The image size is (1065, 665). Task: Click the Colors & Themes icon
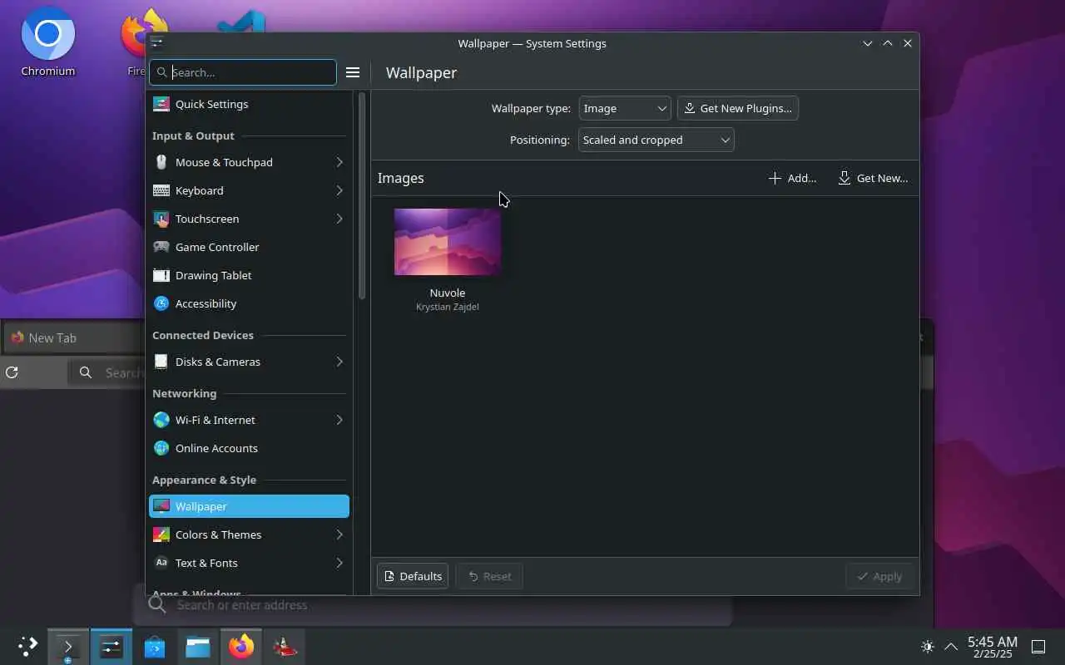[161, 534]
